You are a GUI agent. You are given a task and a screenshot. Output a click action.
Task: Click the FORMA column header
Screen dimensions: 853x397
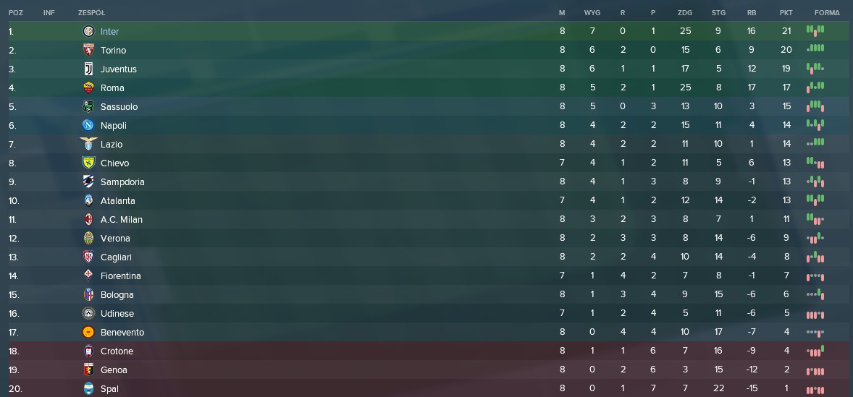click(826, 13)
